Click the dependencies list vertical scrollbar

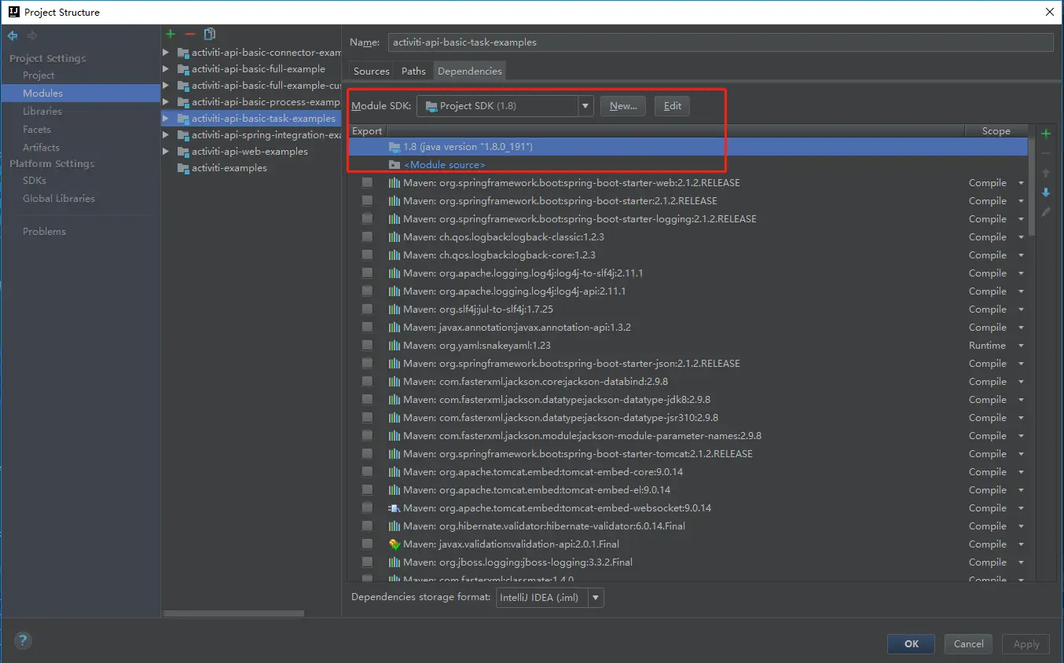[1032, 181]
